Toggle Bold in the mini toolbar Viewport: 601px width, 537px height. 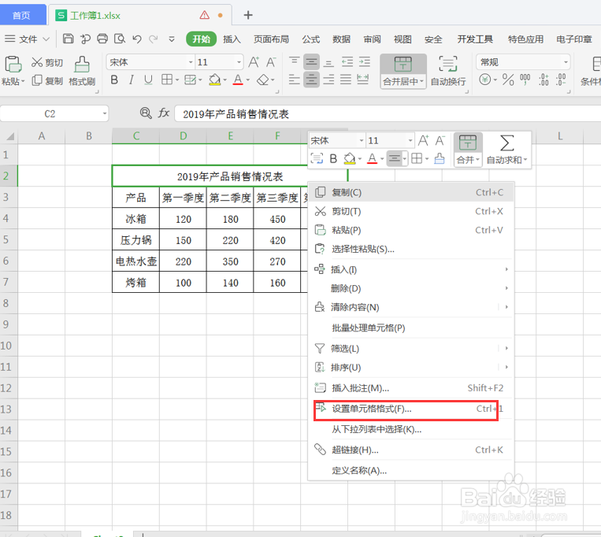pyautogui.click(x=333, y=158)
